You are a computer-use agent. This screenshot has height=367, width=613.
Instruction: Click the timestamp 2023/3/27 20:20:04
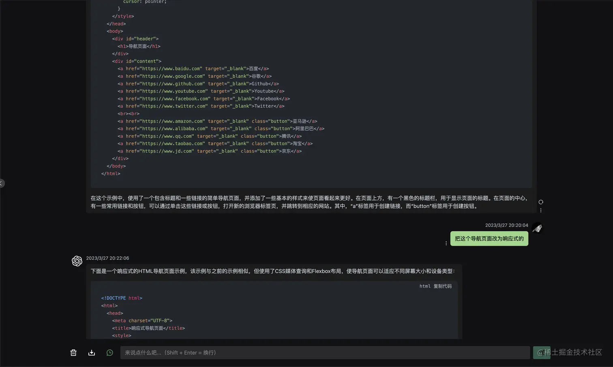(x=507, y=225)
